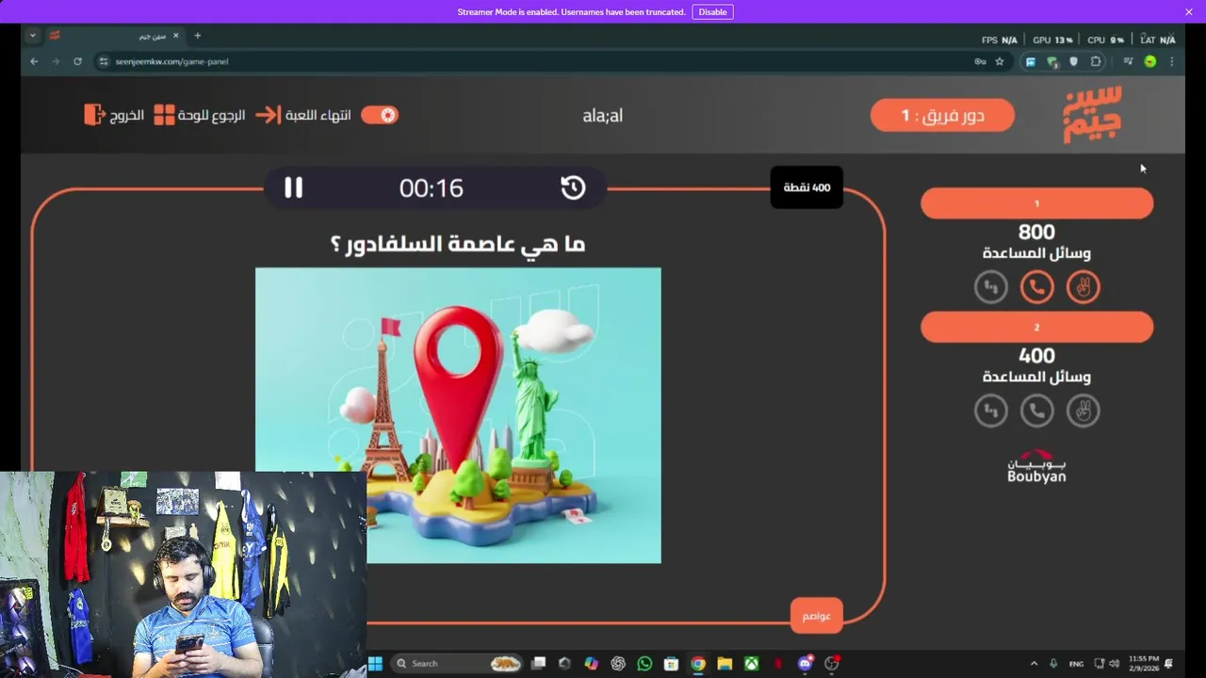Viewport: 1206px width, 678px height.
Task: Open the Chrome profile avatar
Action: (x=1149, y=61)
